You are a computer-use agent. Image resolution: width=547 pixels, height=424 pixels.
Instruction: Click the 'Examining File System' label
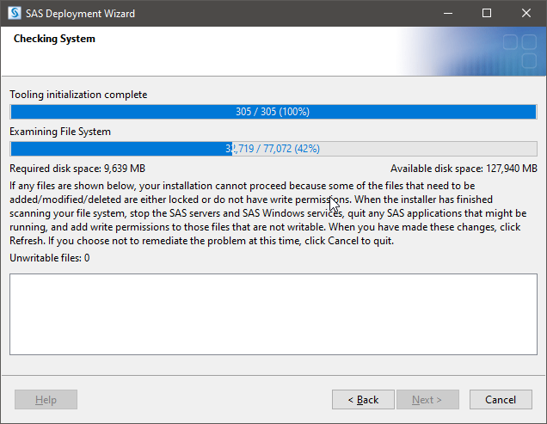coord(60,132)
